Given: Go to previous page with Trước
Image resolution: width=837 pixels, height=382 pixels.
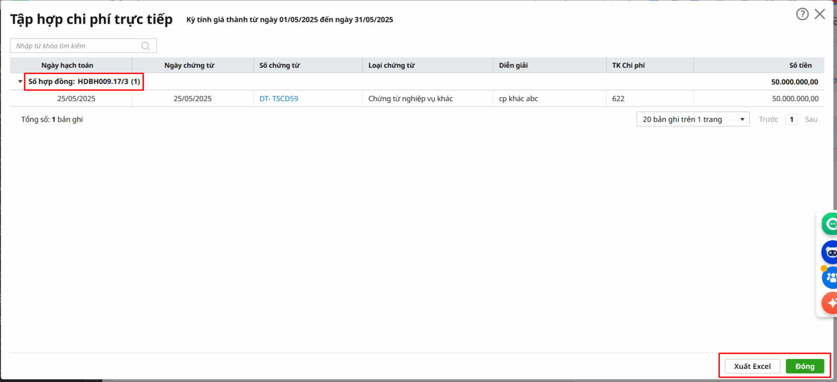Looking at the screenshot, I should [x=768, y=120].
